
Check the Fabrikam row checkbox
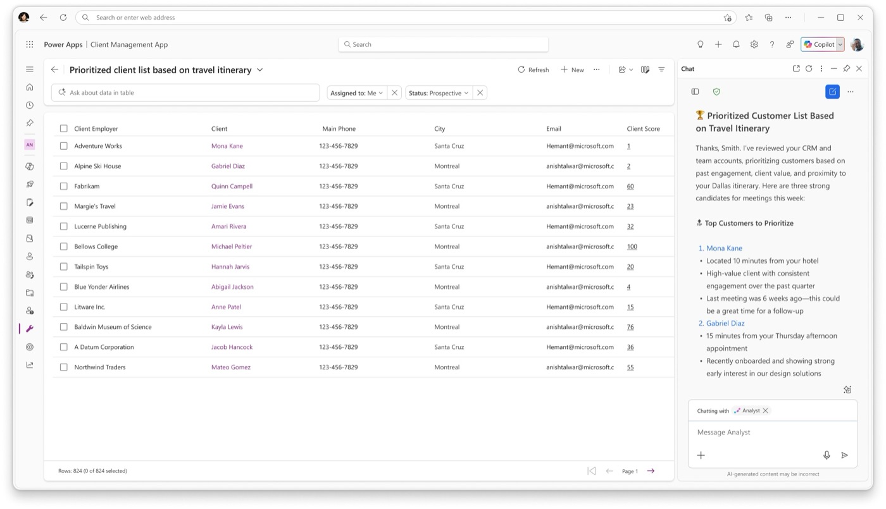coord(63,187)
